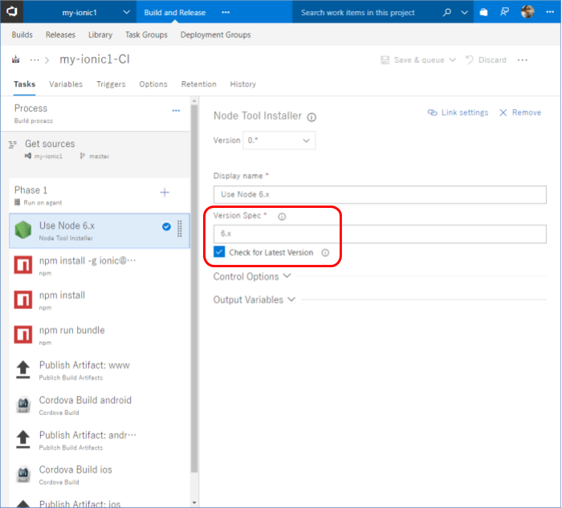Click the Save & queue button

click(413, 60)
